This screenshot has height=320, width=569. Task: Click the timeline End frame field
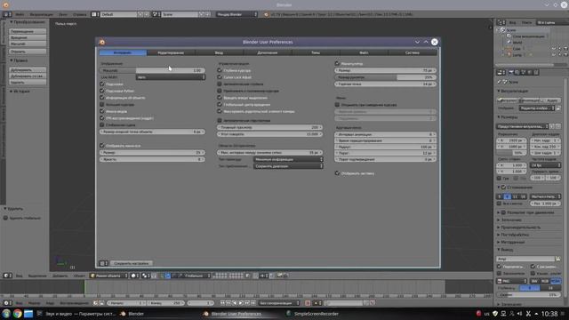click(166, 303)
